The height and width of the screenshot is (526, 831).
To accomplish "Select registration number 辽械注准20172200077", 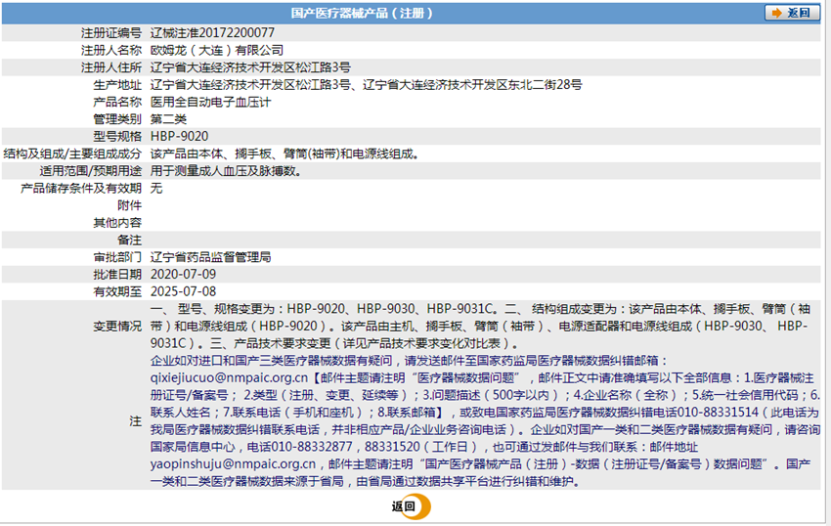I will tap(212, 33).
